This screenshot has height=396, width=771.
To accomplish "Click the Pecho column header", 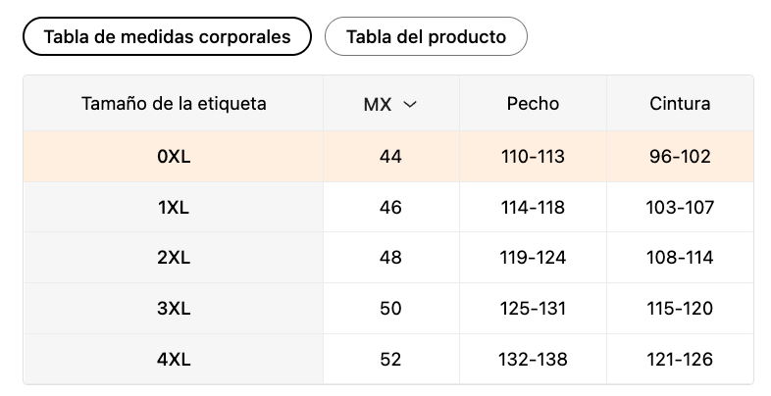I will click(x=533, y=104).
